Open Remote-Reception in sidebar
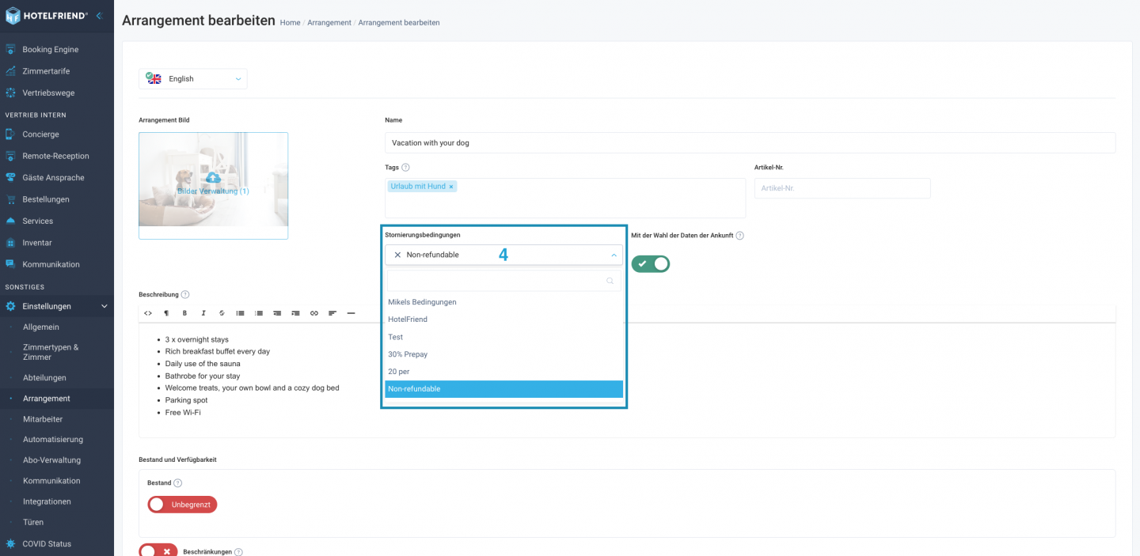1140x556 pixels. [x=57, y=156]
